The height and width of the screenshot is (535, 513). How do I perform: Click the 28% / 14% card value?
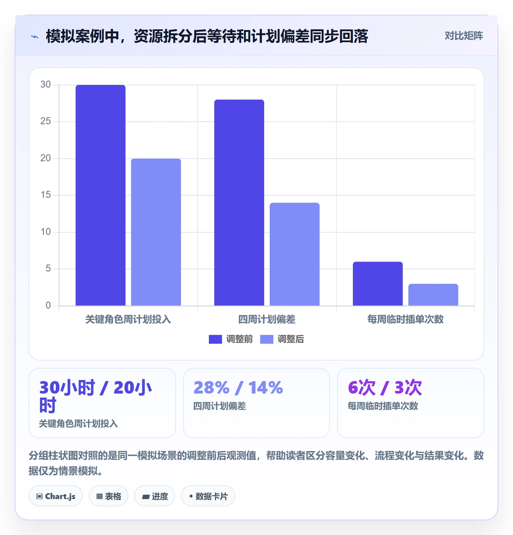238,388
